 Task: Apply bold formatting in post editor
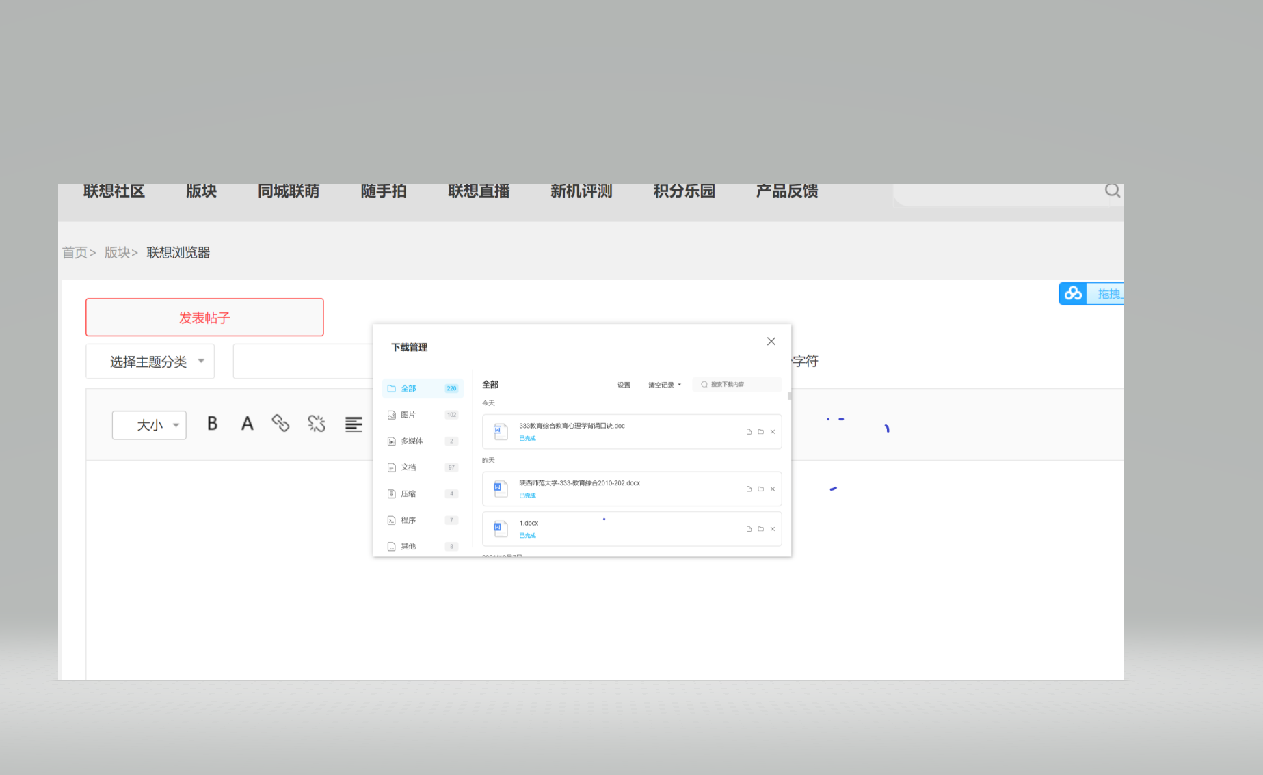pyautogui.click(x=213, y=424)
